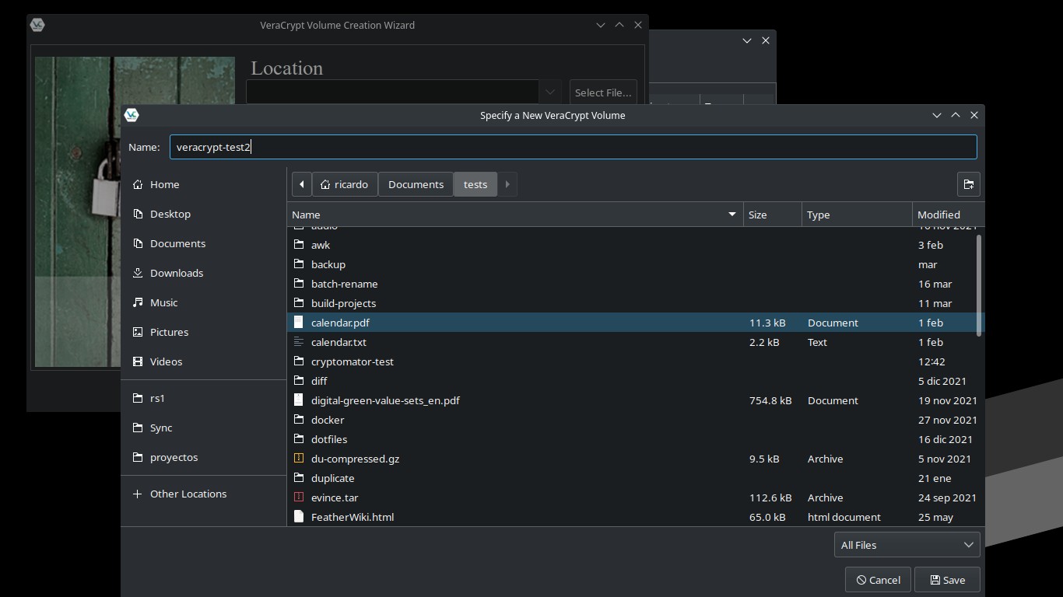Go to Documents in path bar
Viewport: 1063px width, 597px height.
[x=416, y=184]
